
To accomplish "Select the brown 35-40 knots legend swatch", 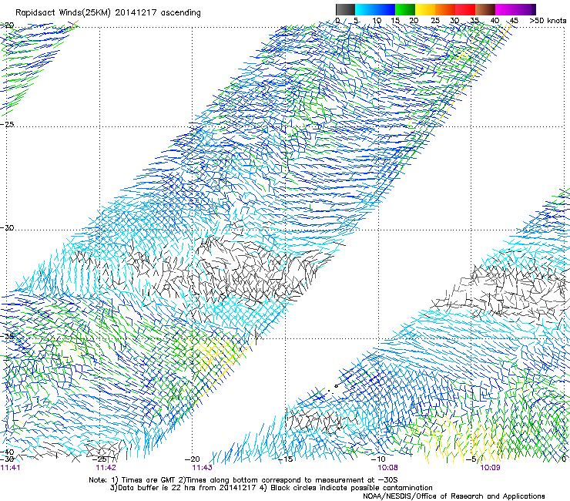I will (485, 9).
